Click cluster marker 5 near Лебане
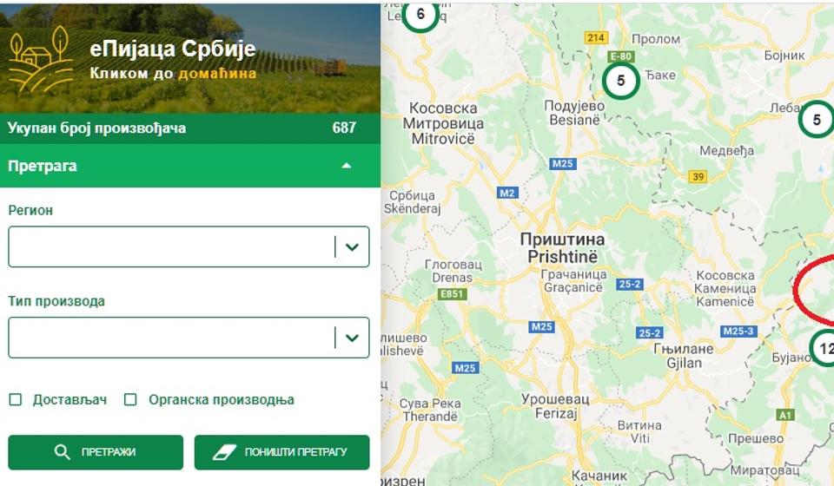834x486 pixels. [x=817, y=120]
